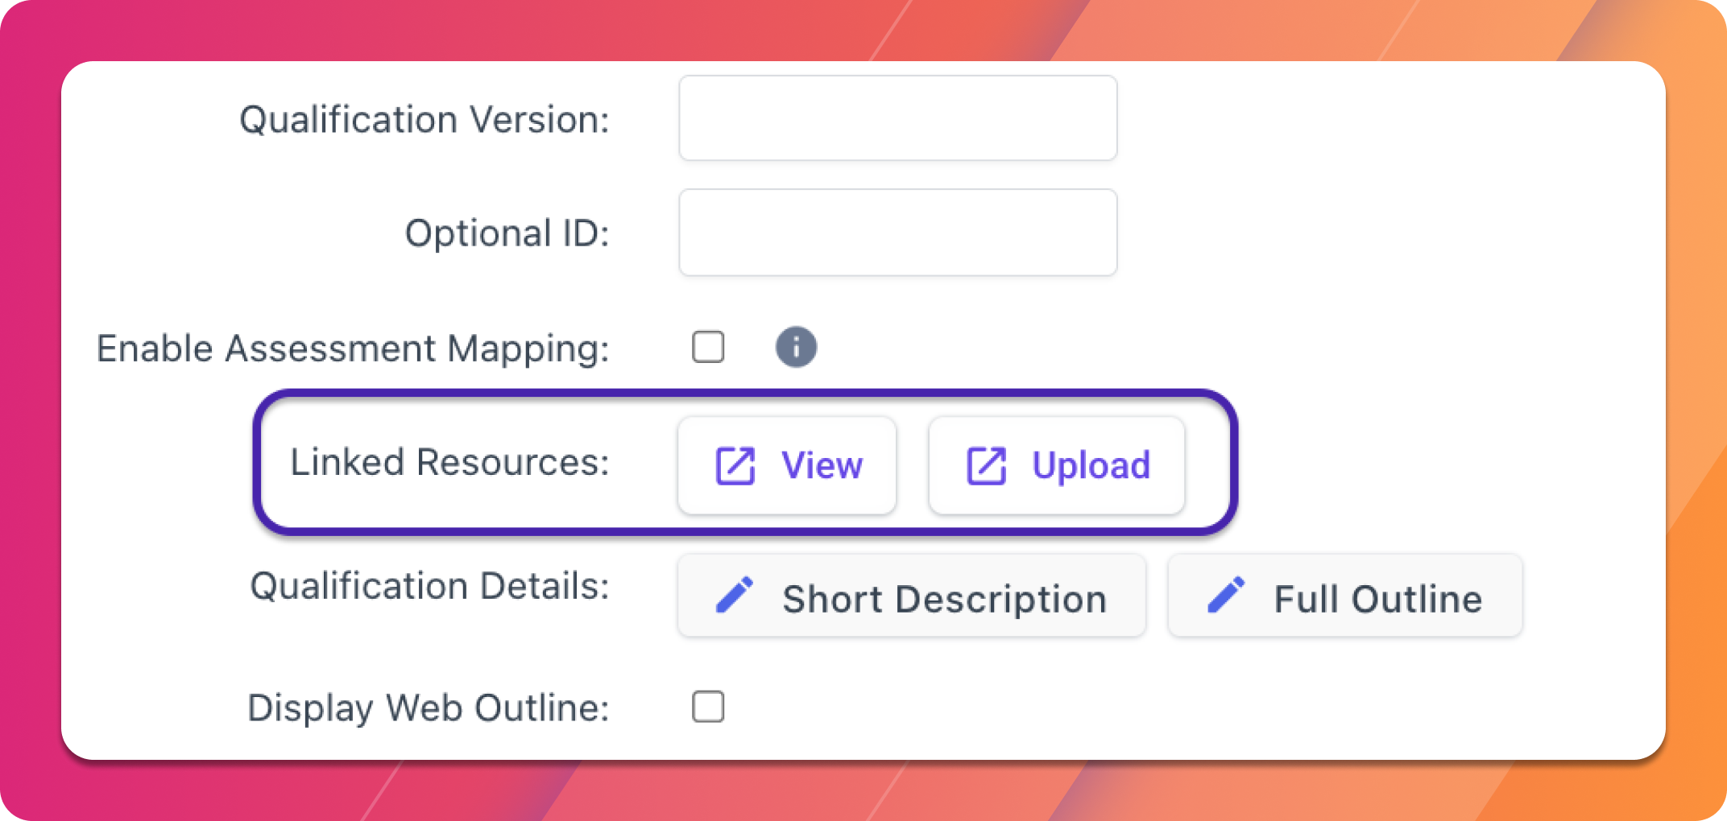Click the external-link icon on Upload button
Image resolution: width=1727 pixels, height=821 pixels.
986,465
